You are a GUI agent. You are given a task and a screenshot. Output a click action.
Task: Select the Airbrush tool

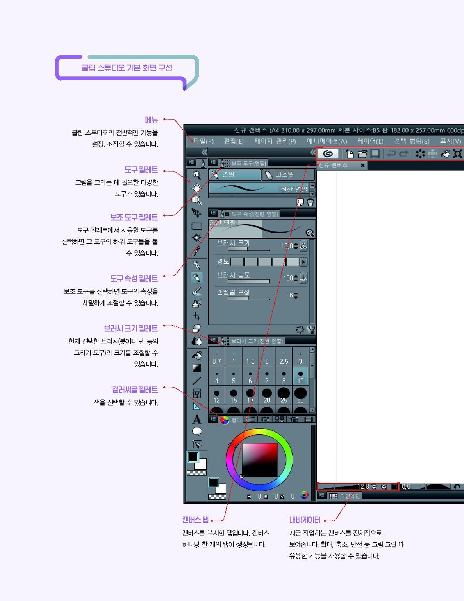pos(197,303)
